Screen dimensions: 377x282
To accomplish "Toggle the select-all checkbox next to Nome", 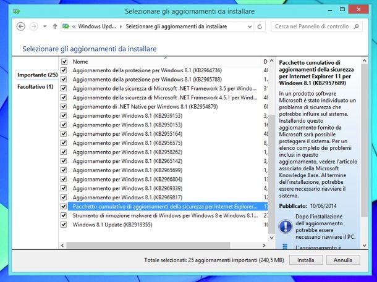I will point(64,62).
